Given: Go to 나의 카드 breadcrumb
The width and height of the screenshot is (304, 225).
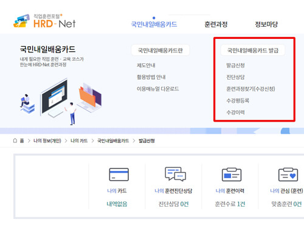Looking at the screenshot, I should [x=79, y=140].
